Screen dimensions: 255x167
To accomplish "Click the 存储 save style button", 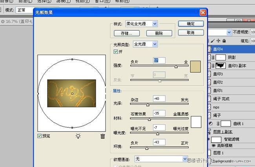I will point(127,33).
